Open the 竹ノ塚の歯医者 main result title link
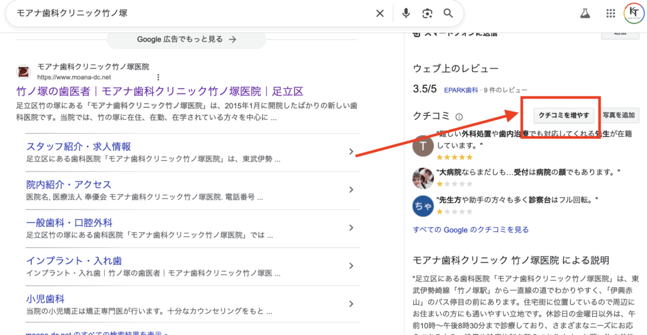Image resolution: width=647 pixels, height=335 pixels. pos(160,91)
